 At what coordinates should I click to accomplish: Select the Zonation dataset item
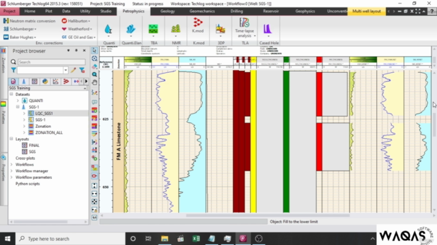[x=43, y=126]
